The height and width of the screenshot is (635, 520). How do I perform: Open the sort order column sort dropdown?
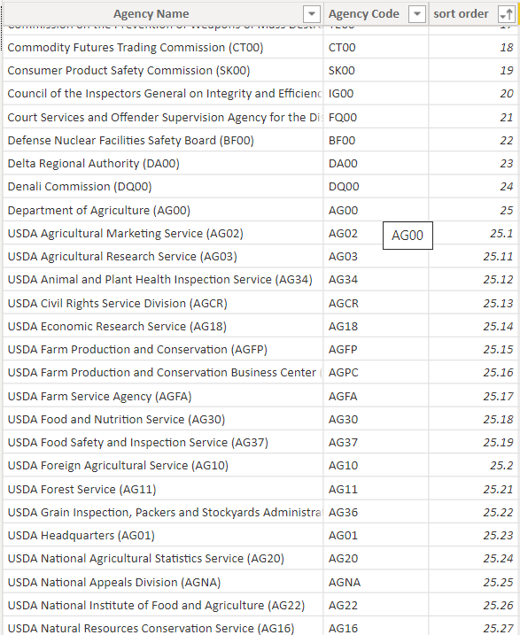(x=506, y=14)
